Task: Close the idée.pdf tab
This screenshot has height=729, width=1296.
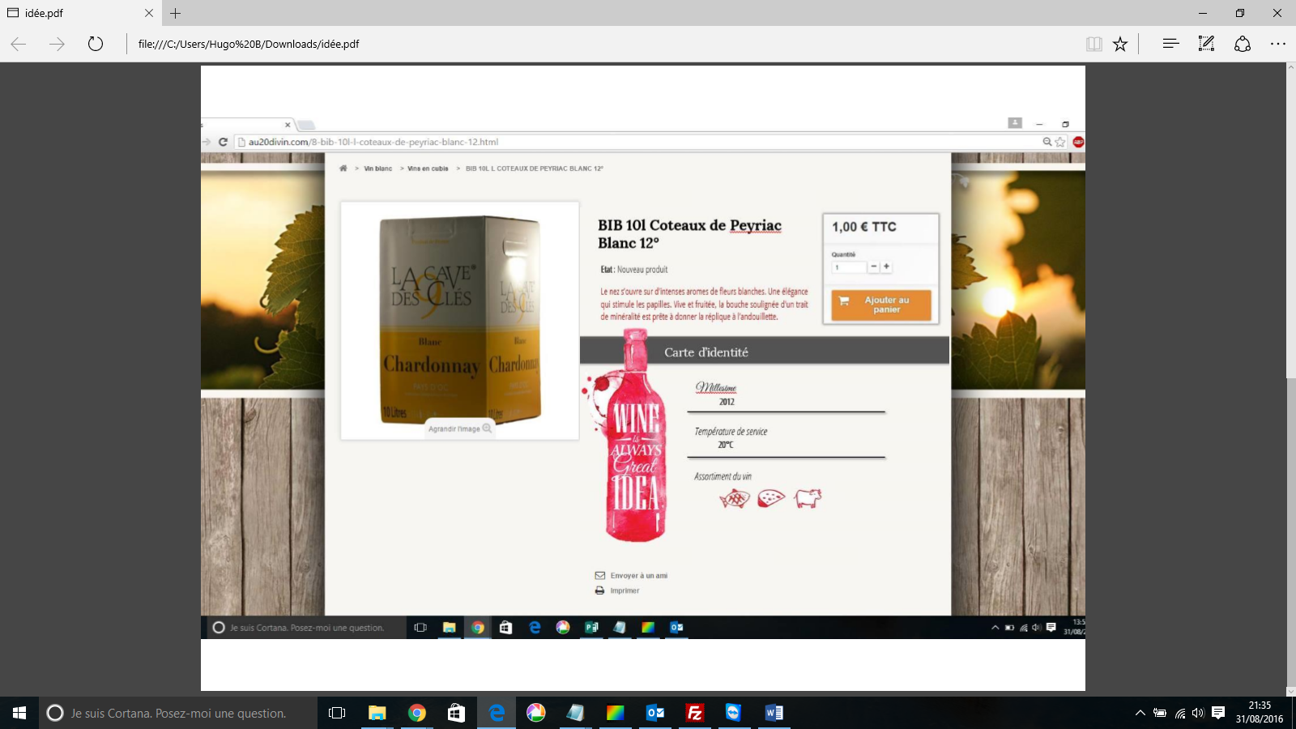Action: point(149,13)
